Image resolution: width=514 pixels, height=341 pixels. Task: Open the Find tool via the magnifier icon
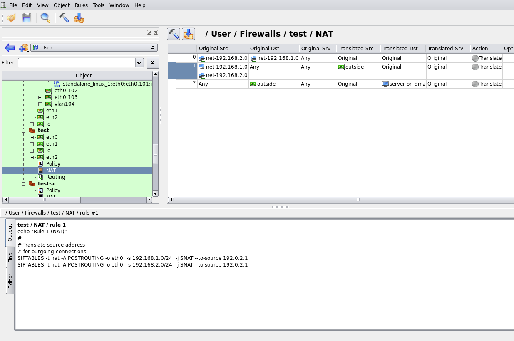[x=45, y=18]
